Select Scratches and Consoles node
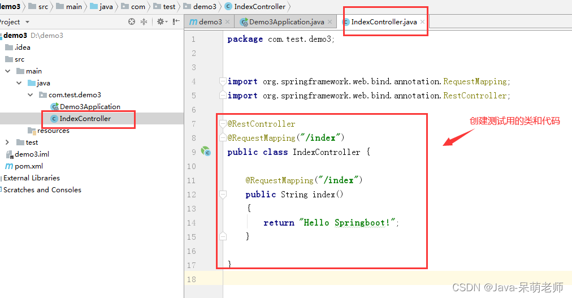 tap(42, 190)
